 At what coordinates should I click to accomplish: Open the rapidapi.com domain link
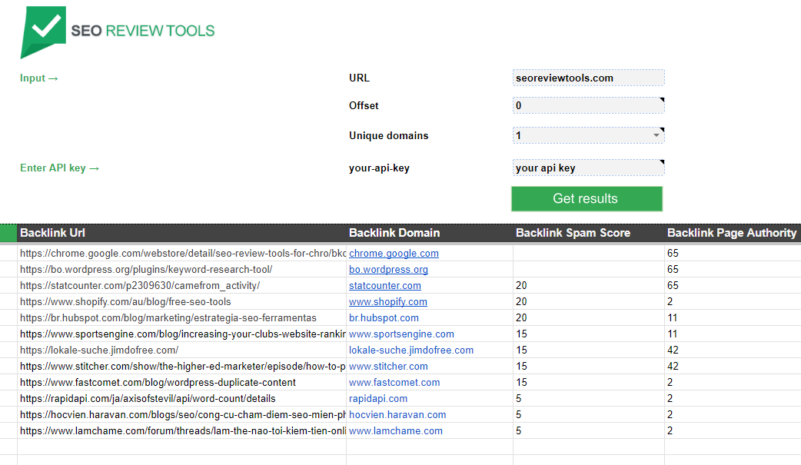(x=378, y=398)
